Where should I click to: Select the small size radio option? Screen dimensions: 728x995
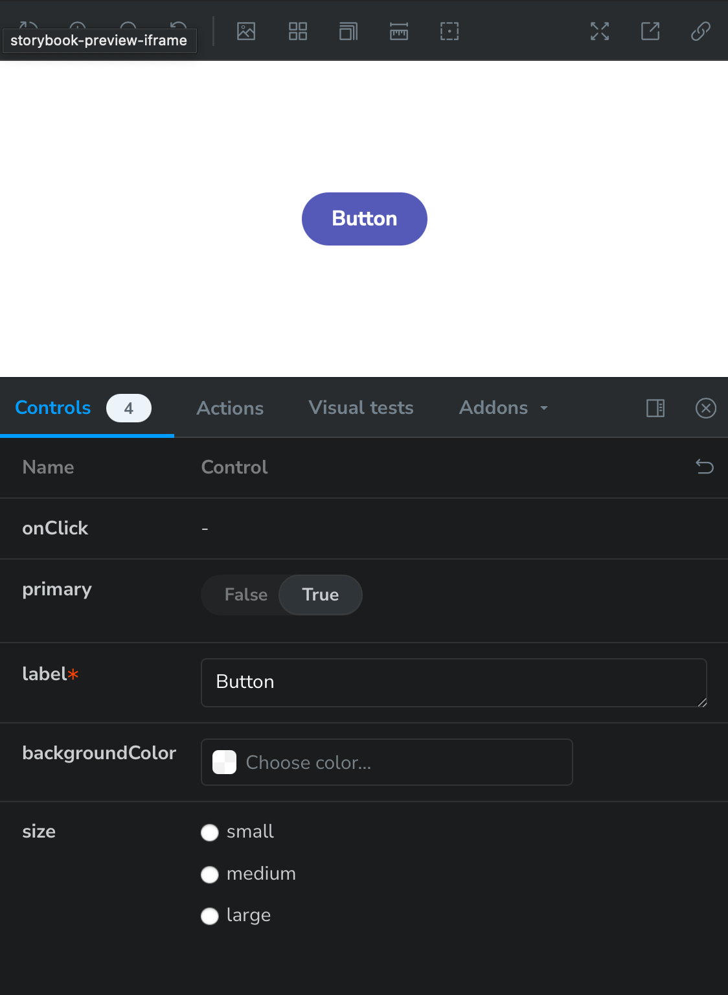coord(210,832)
